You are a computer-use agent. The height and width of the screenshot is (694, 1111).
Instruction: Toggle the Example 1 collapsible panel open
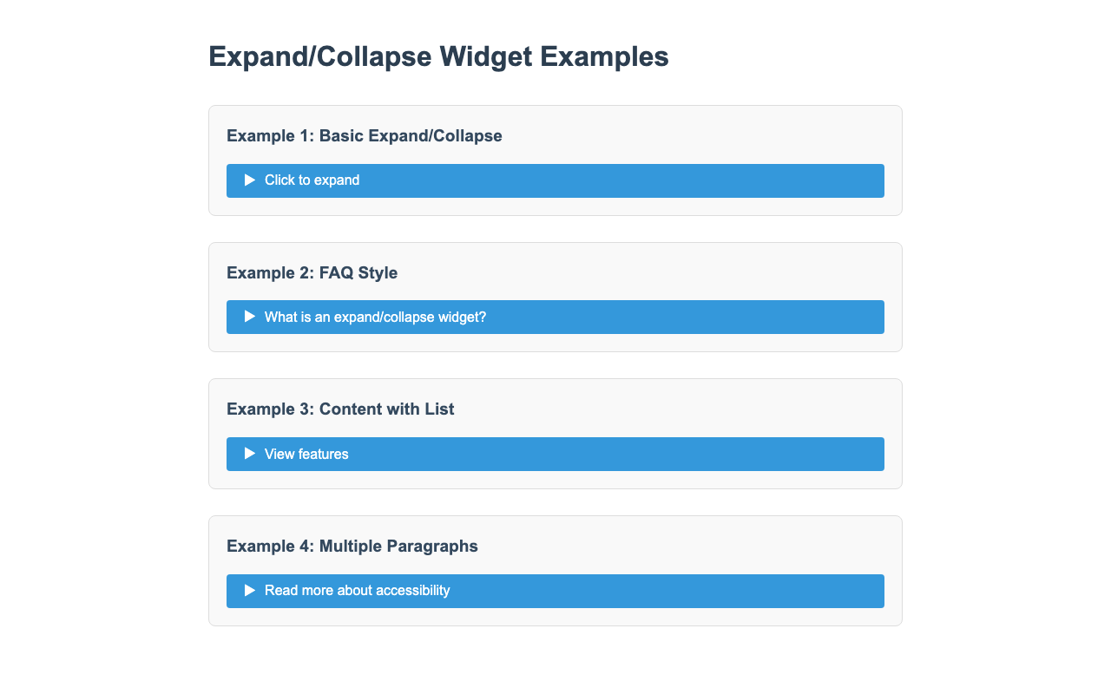tap(555, 180)
